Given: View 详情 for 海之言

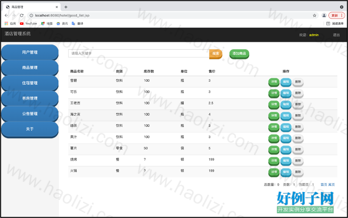Looking at the screenshot, I should click(274, 116).
